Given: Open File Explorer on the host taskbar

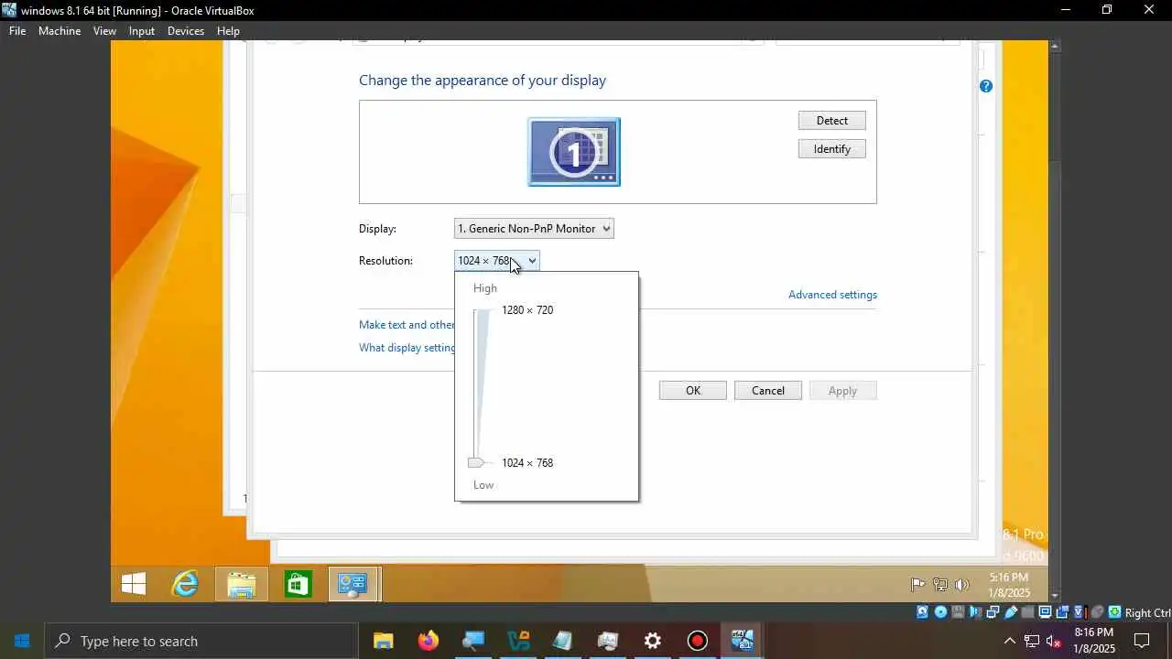Looking at the screenshot, I should (x=383, y=641).
